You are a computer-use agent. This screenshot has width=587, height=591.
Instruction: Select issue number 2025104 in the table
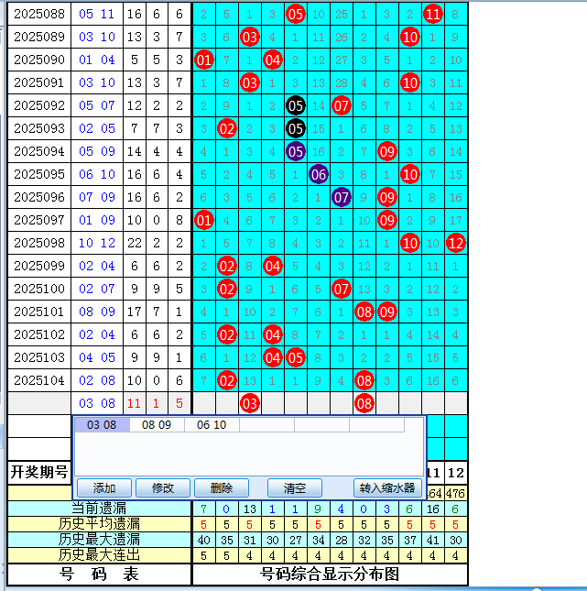pos(39,380)
